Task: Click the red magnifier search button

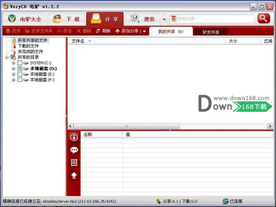Action: (x=264, y=18)
